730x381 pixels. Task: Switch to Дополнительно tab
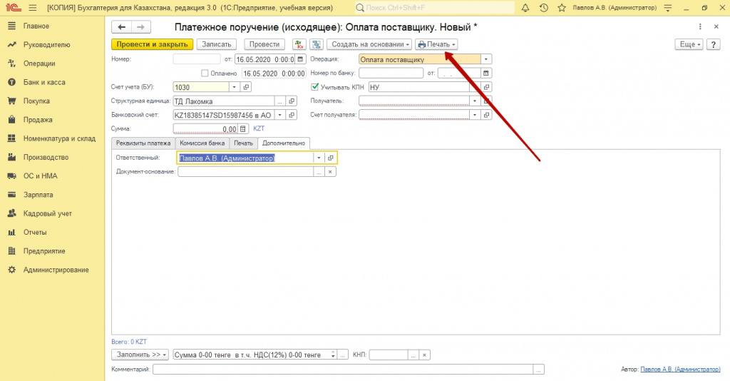pos(284,143)
